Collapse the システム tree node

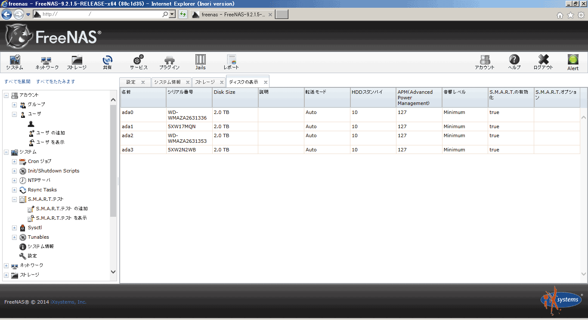[6, 152]
